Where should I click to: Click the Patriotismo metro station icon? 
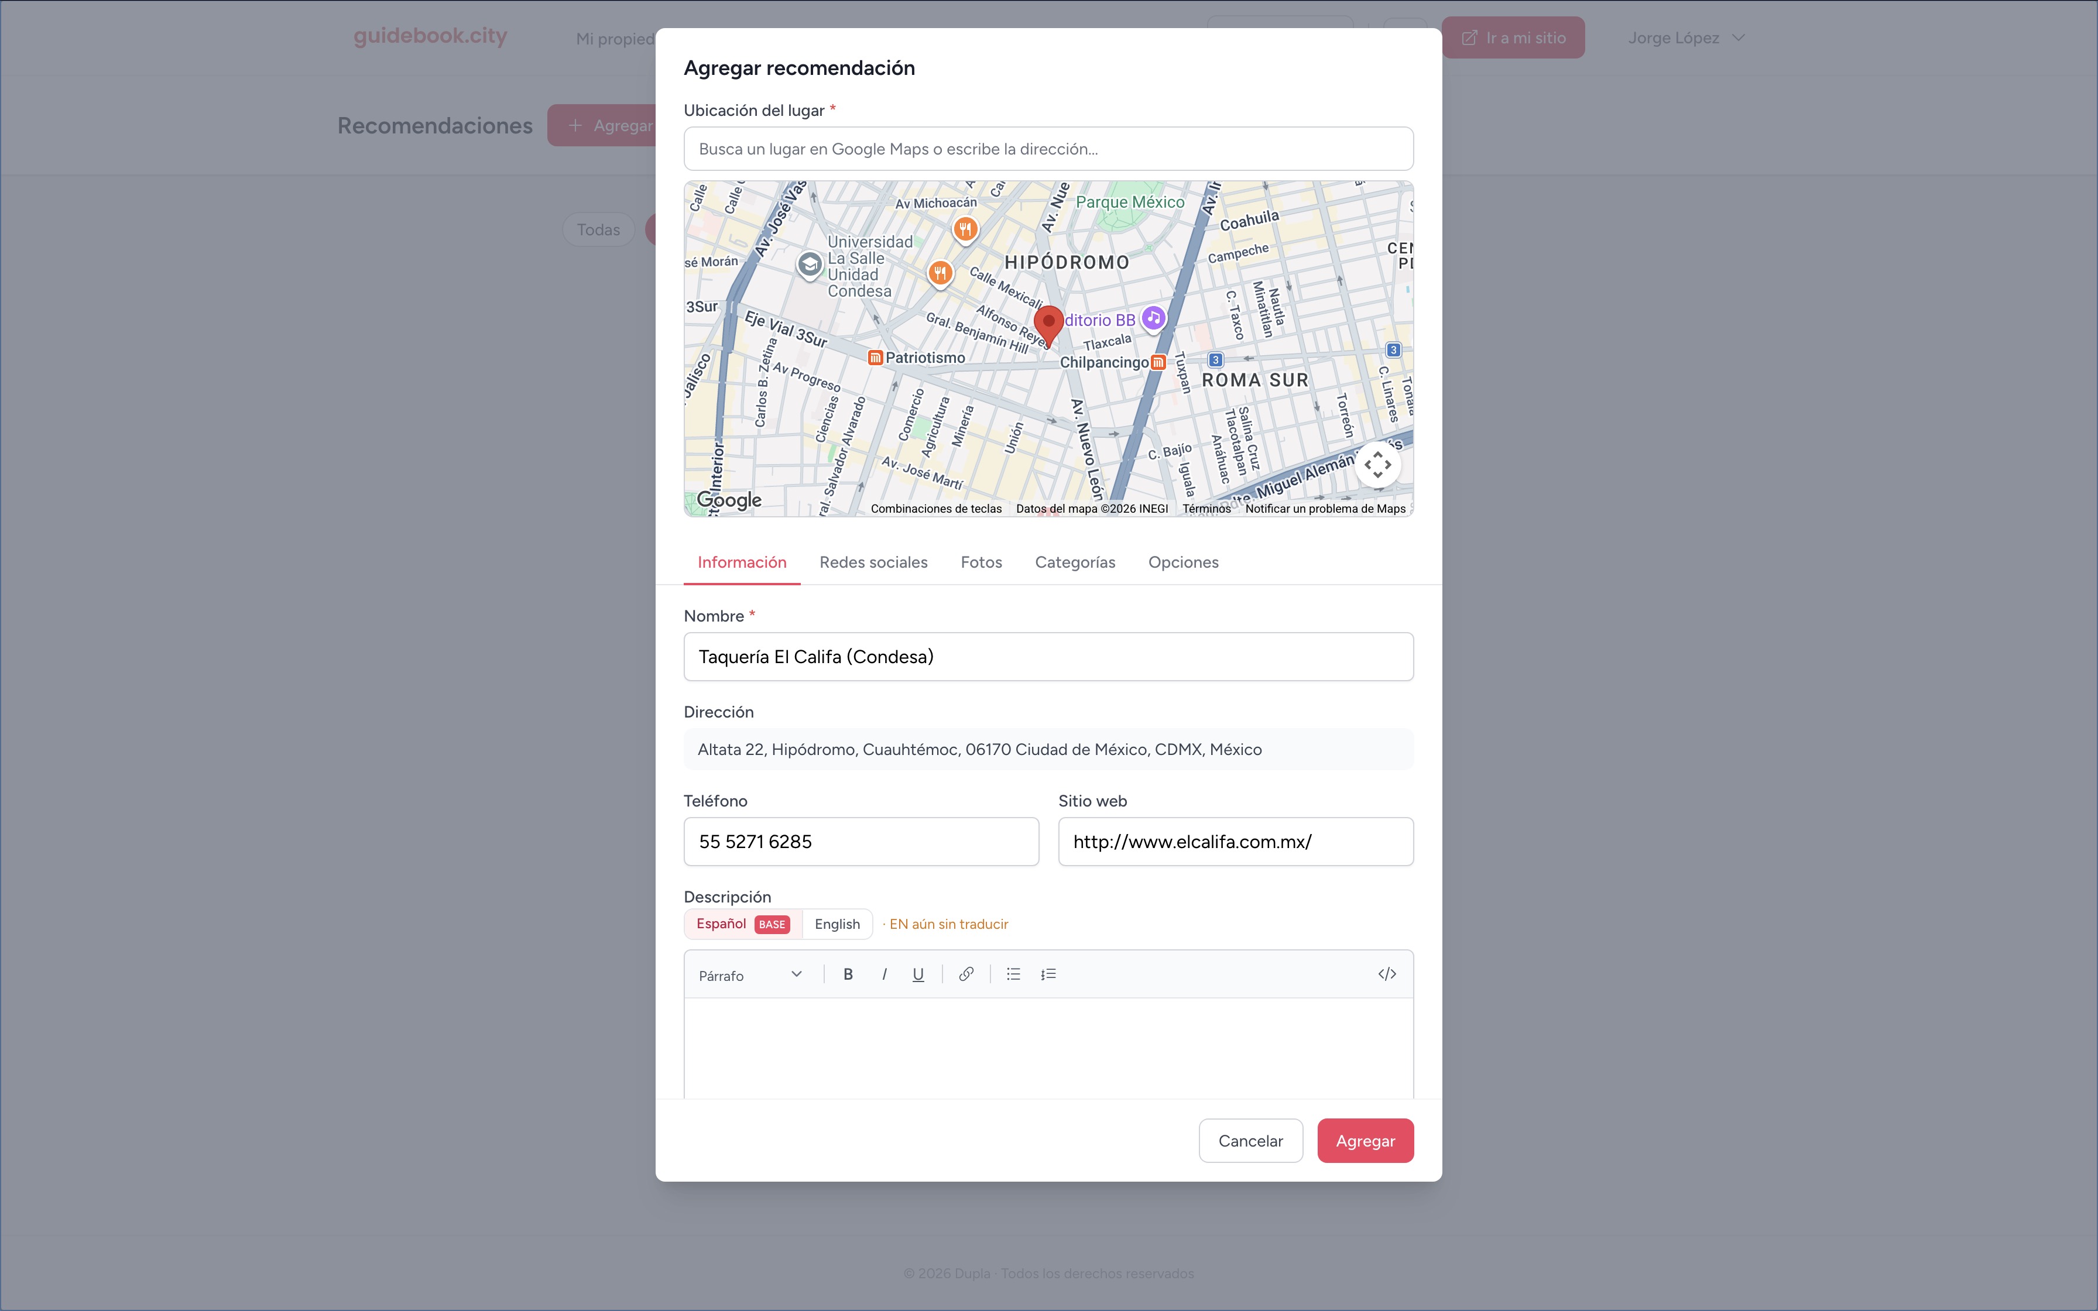tap(875, 358)
